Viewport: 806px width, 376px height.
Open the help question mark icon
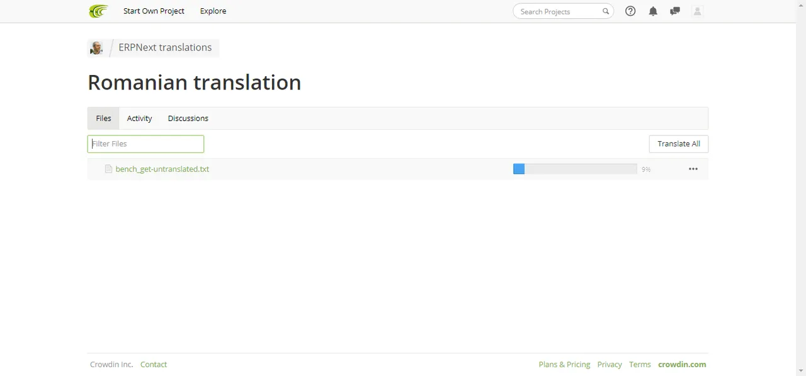pos(630,11)
